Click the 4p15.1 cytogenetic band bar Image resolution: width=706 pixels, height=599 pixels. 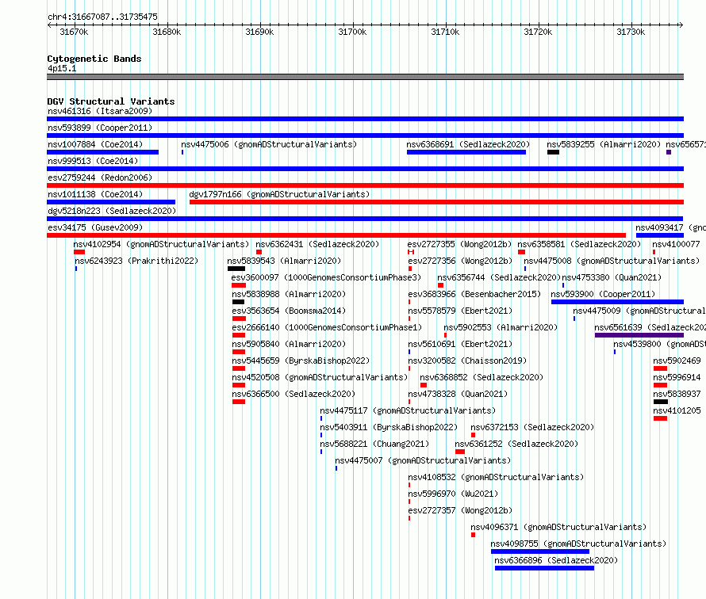(365, 77)
